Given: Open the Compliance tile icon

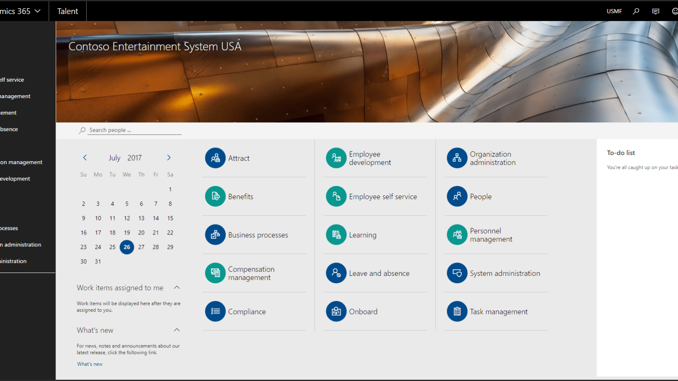Looking at the screenshot, I should (215, 311).
